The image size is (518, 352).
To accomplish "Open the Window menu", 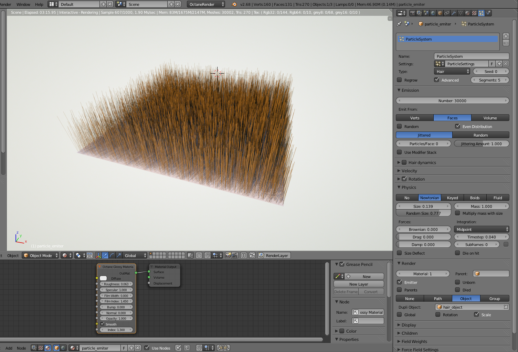I will [x=23, y=4].
